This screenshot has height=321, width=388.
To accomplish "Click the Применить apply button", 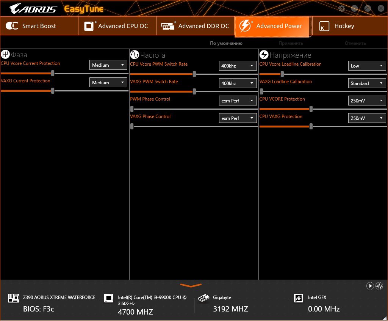I will pyautogui.click(x=291, y=43).
